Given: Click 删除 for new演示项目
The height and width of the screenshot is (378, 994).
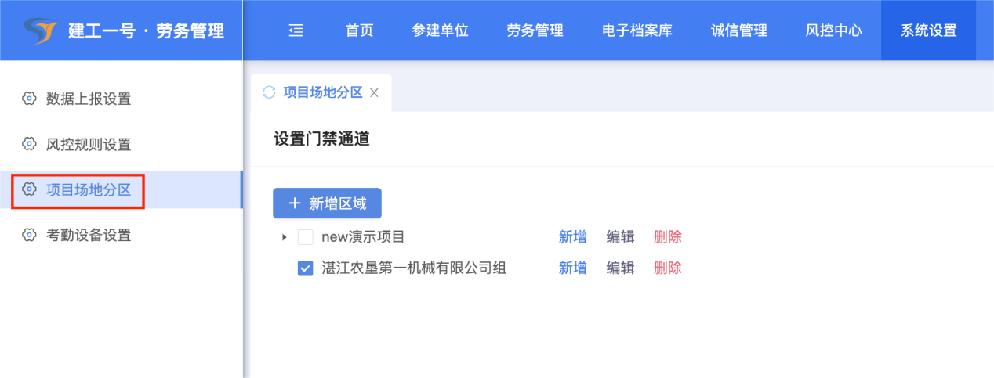Looking at the screenshot, I should coord(667,237).
